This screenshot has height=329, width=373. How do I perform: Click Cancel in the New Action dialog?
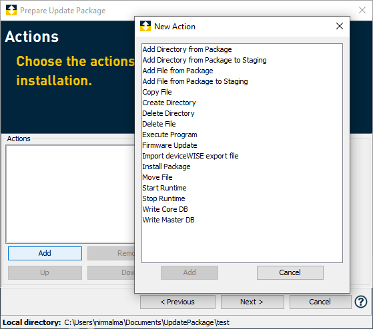pyautogui.click(x=290, y=272)
